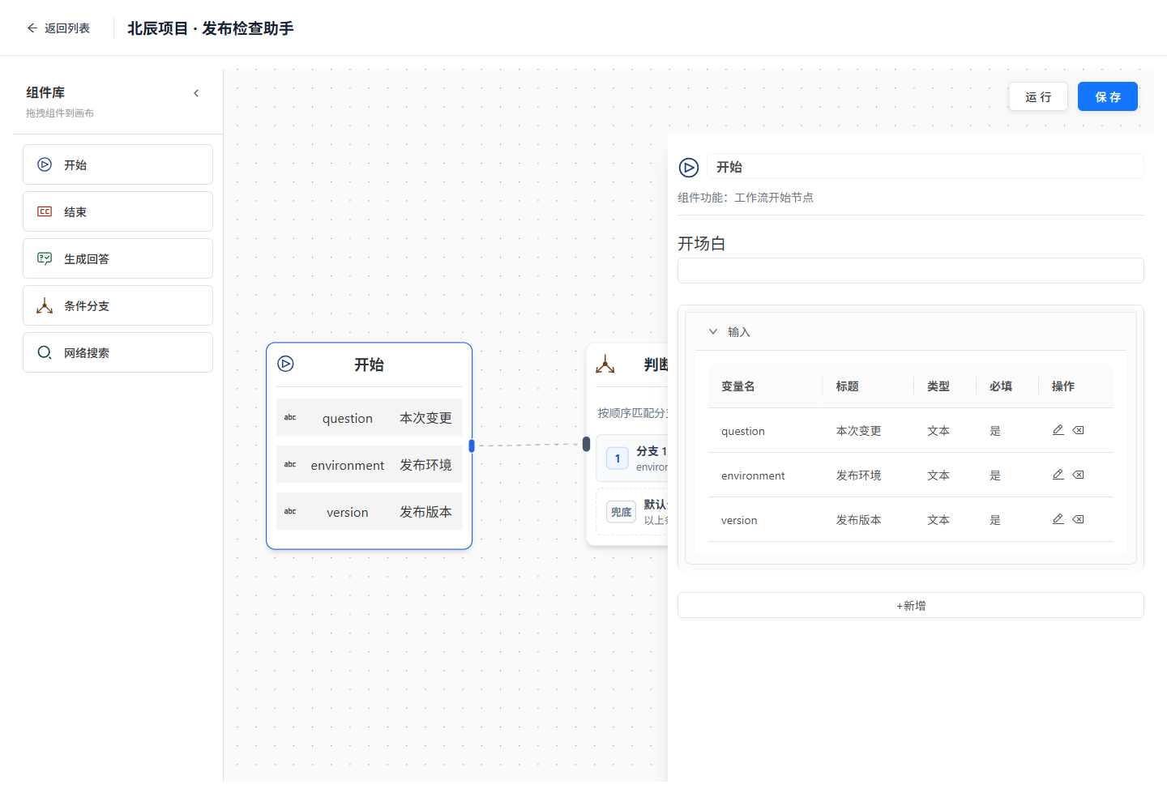This screenshot has width=1167, height=810.
Task: Edit the environment variable
Action: (1058, 475)
